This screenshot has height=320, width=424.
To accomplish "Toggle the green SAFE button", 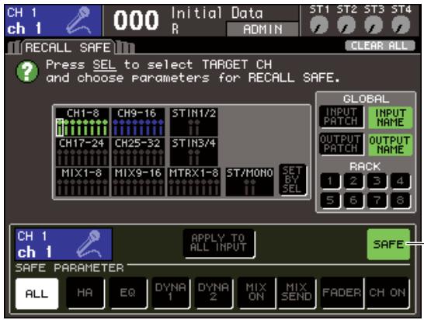I will (x=388, y=244).
